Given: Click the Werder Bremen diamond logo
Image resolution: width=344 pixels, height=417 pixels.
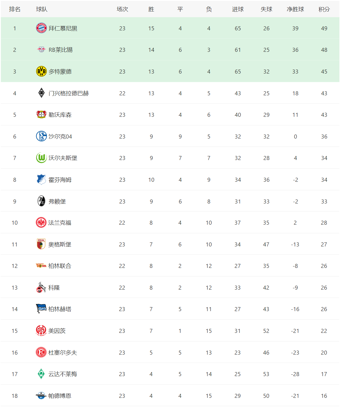Looking at the screenshot, I should coord(41,374).
